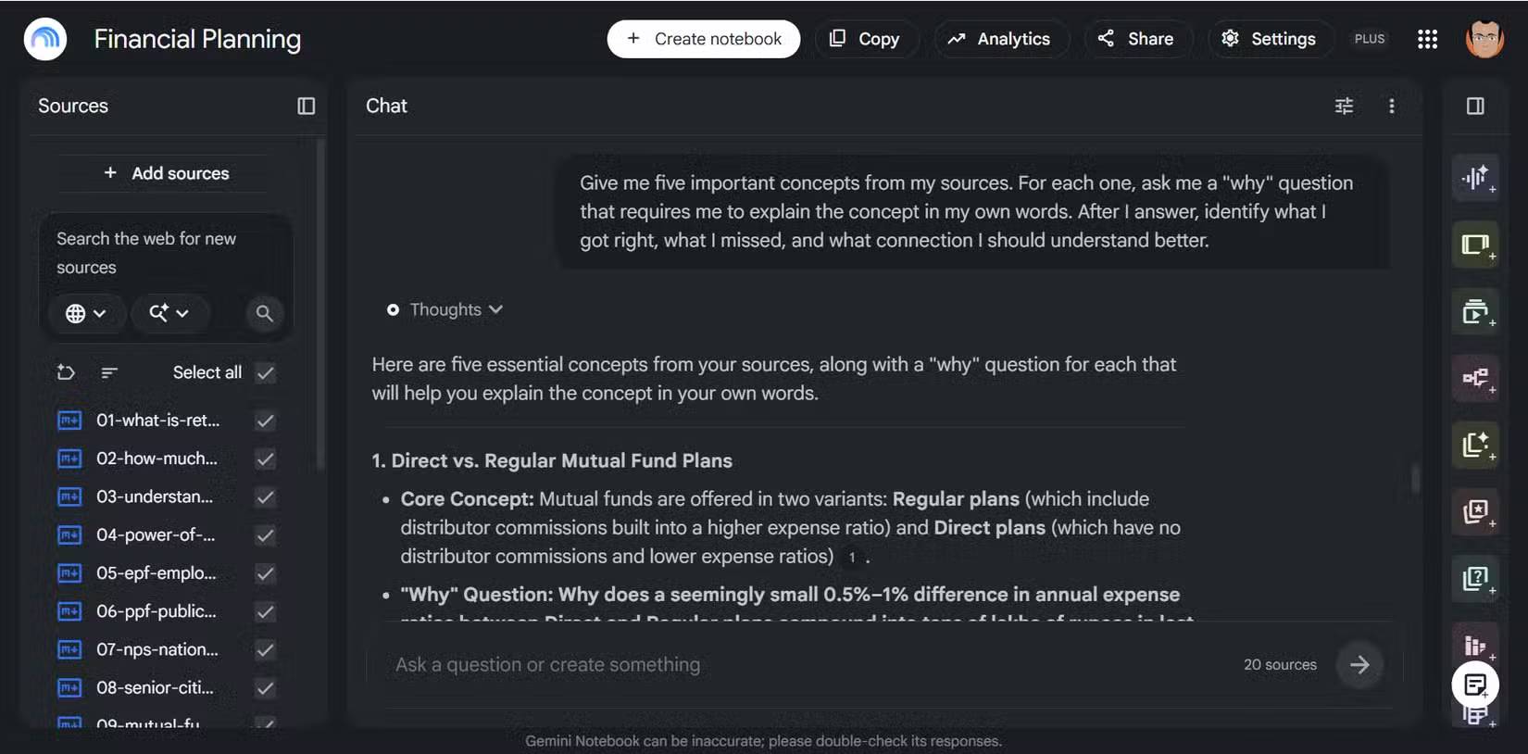The width and height of the screenshot is (1528, 754).
Task: Uncheck the 01-what-is-ret source
Action: 266,421
